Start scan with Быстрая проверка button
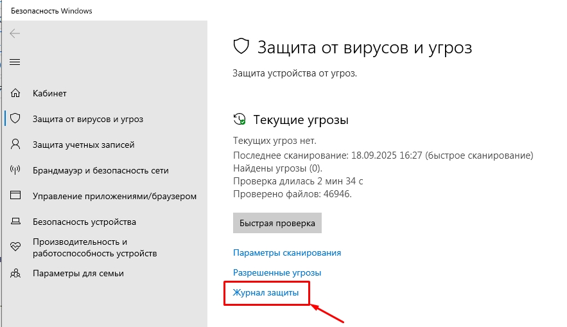The width and height of the screenshot is (567, 327). tap(277, 224)
